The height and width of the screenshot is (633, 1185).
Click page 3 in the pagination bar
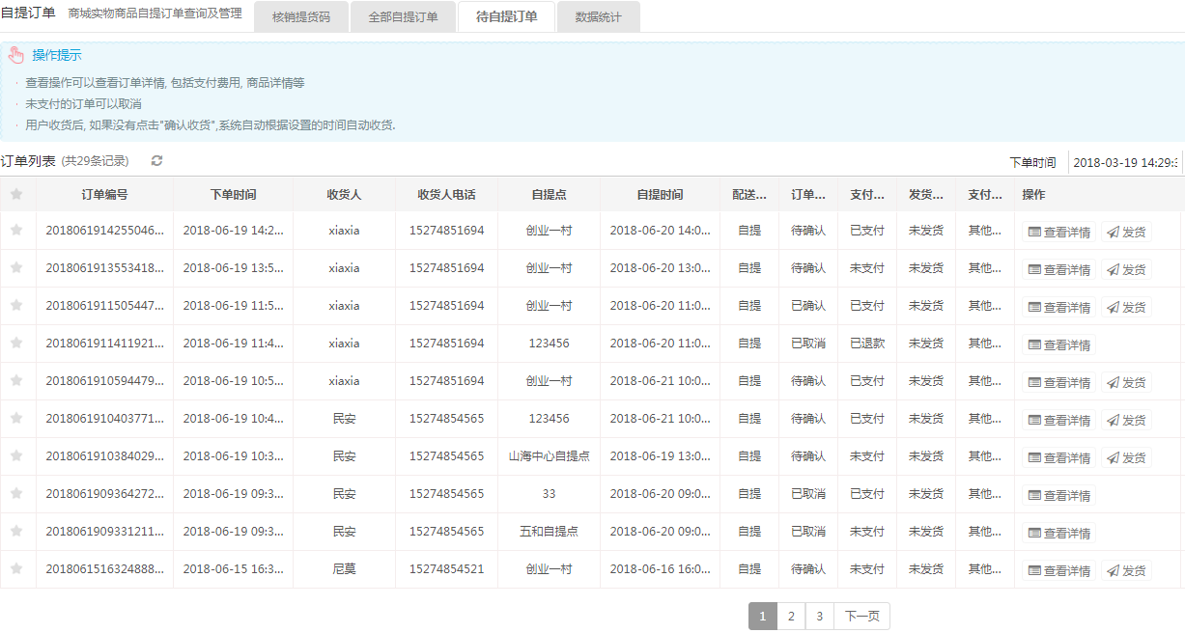coord(819,616)
